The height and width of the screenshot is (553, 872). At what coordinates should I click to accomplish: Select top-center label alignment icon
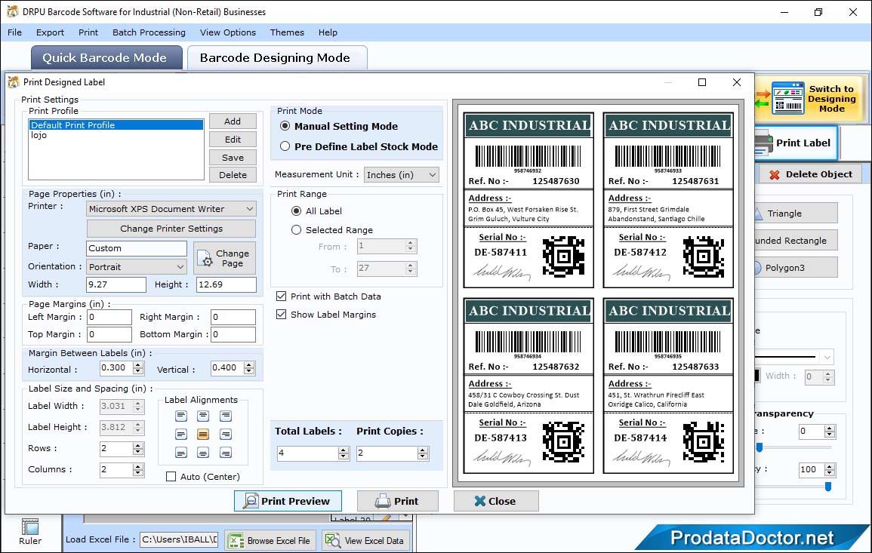click(x=203, y=416)
